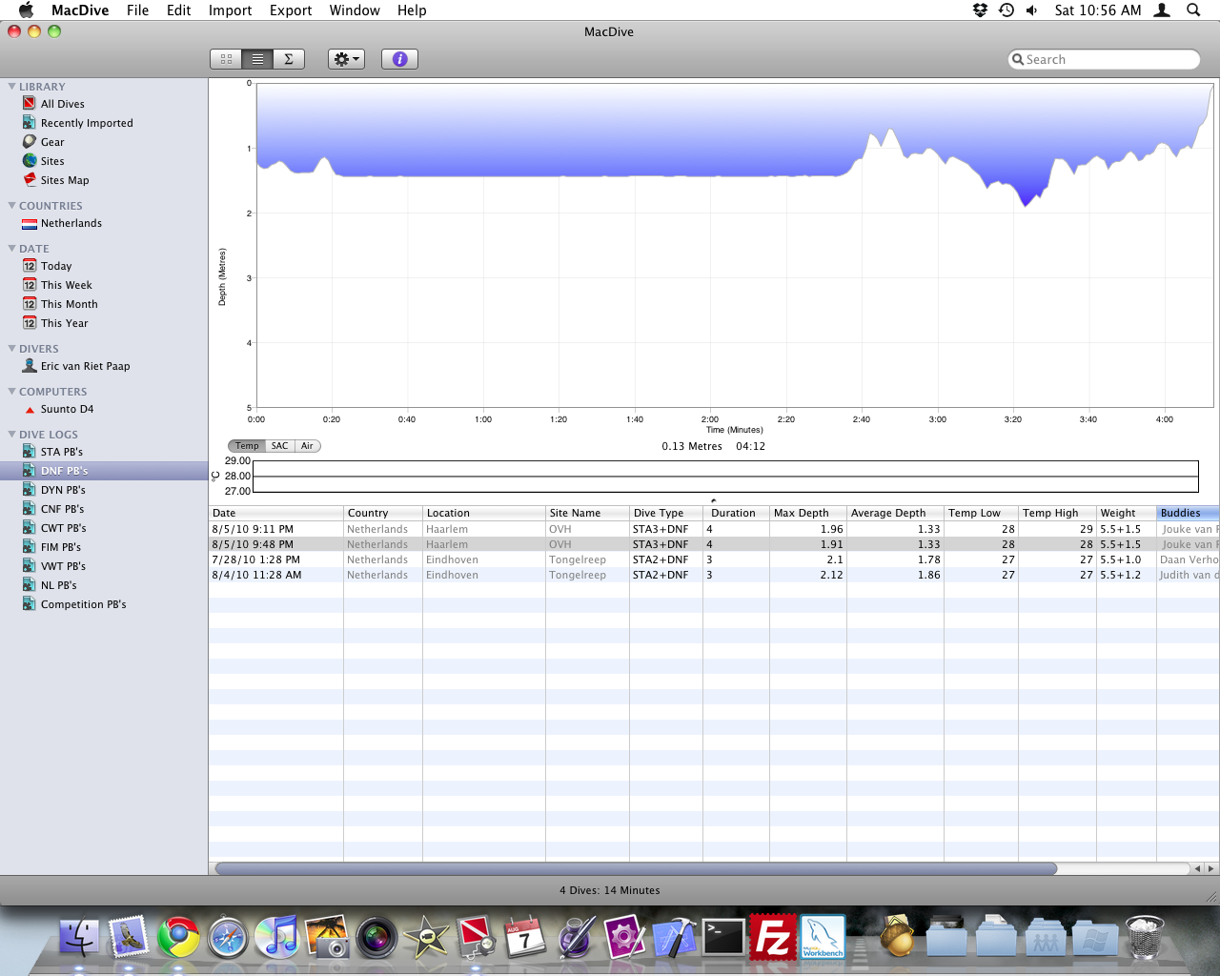Screen dimensions: 1220x976
Task: Click into the Search field
Action: (x=1106, y=59)
